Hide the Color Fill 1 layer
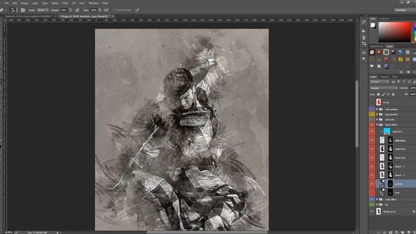 pos(372,131)
